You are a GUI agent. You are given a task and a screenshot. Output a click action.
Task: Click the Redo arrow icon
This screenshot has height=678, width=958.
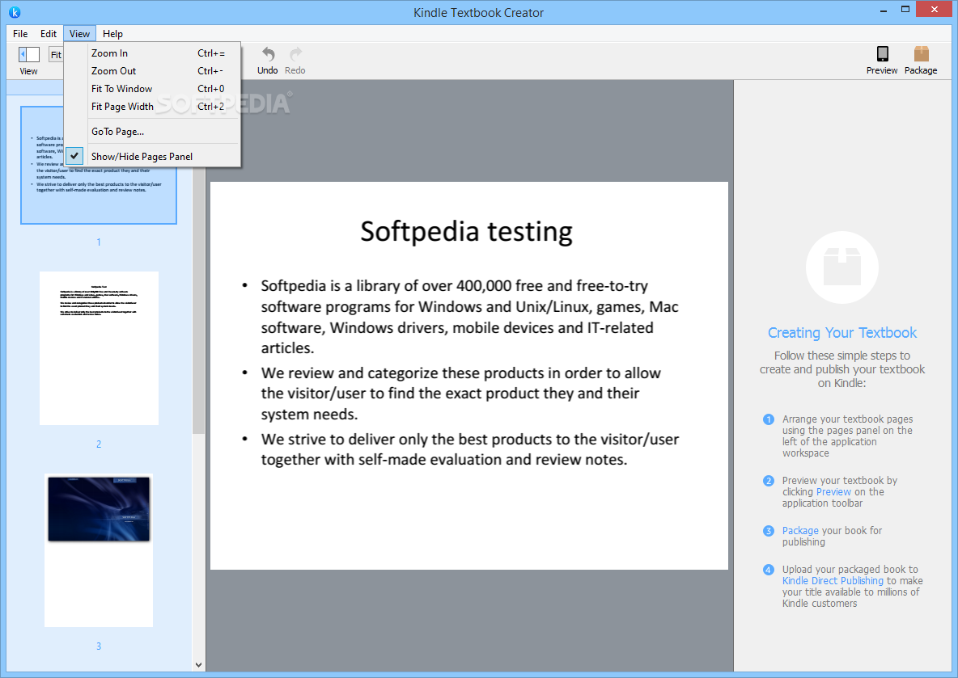coord(295,54)
